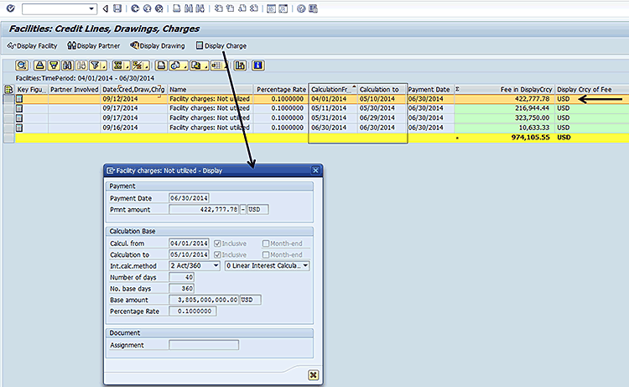Go to First Page icon
Screen dimensions: 629x387
(x=219, y=8)
